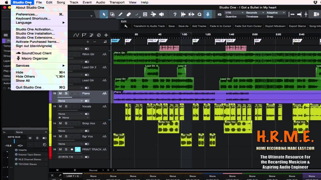Click the PRINT TRACK red color strip
The width and height of the screenshot is (321, 180).
(50, 153)
